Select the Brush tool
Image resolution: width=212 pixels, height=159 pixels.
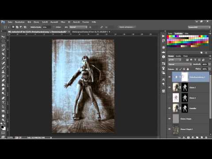coord(3,68)
